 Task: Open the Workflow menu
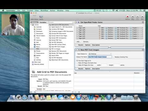(x=44, y=10)
